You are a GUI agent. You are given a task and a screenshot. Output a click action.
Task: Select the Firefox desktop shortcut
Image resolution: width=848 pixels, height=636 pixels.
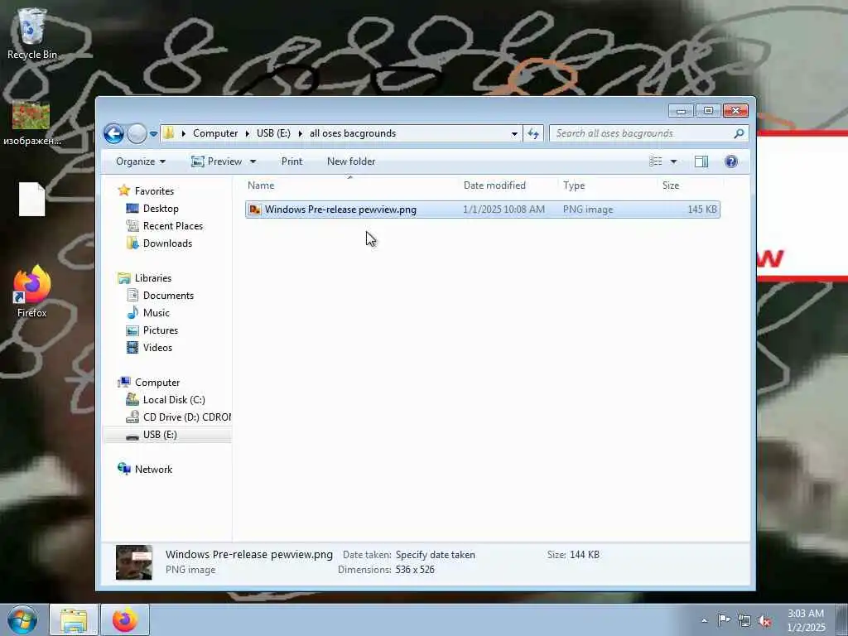pos(32,291)
